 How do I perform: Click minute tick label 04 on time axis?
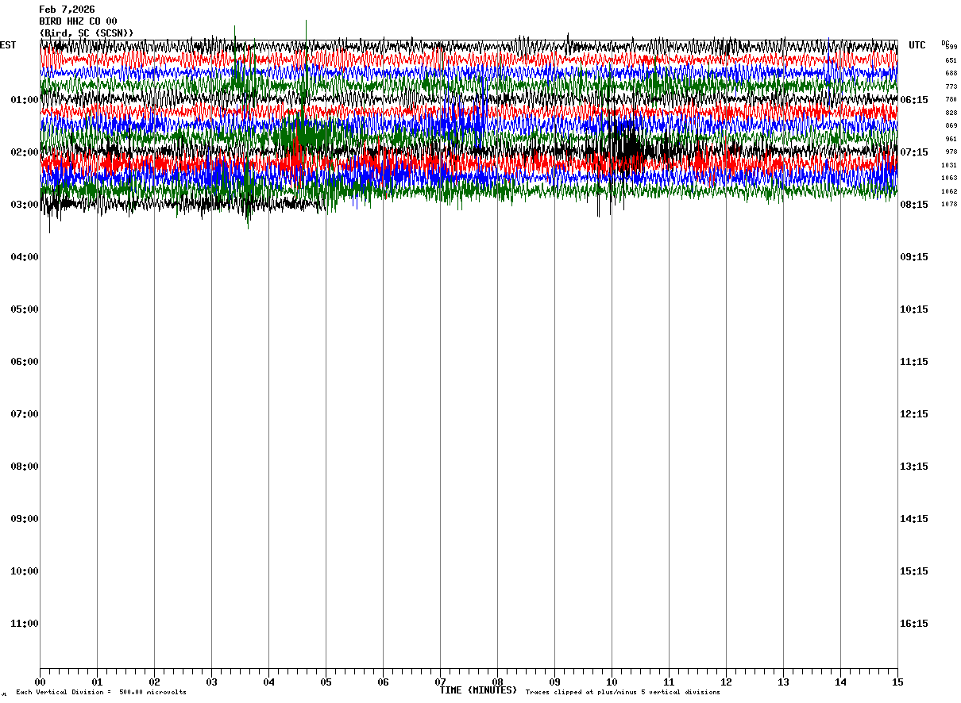268,682
